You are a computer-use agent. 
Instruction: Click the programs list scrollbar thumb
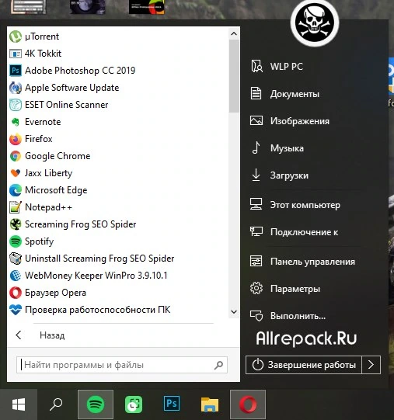(x=234, y=76)
